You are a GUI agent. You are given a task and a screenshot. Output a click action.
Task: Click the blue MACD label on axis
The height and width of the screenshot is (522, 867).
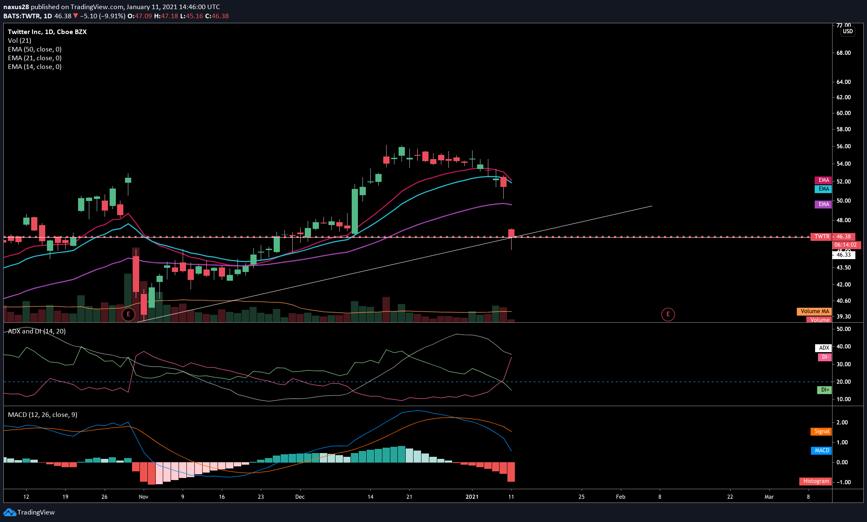[821, 451]
